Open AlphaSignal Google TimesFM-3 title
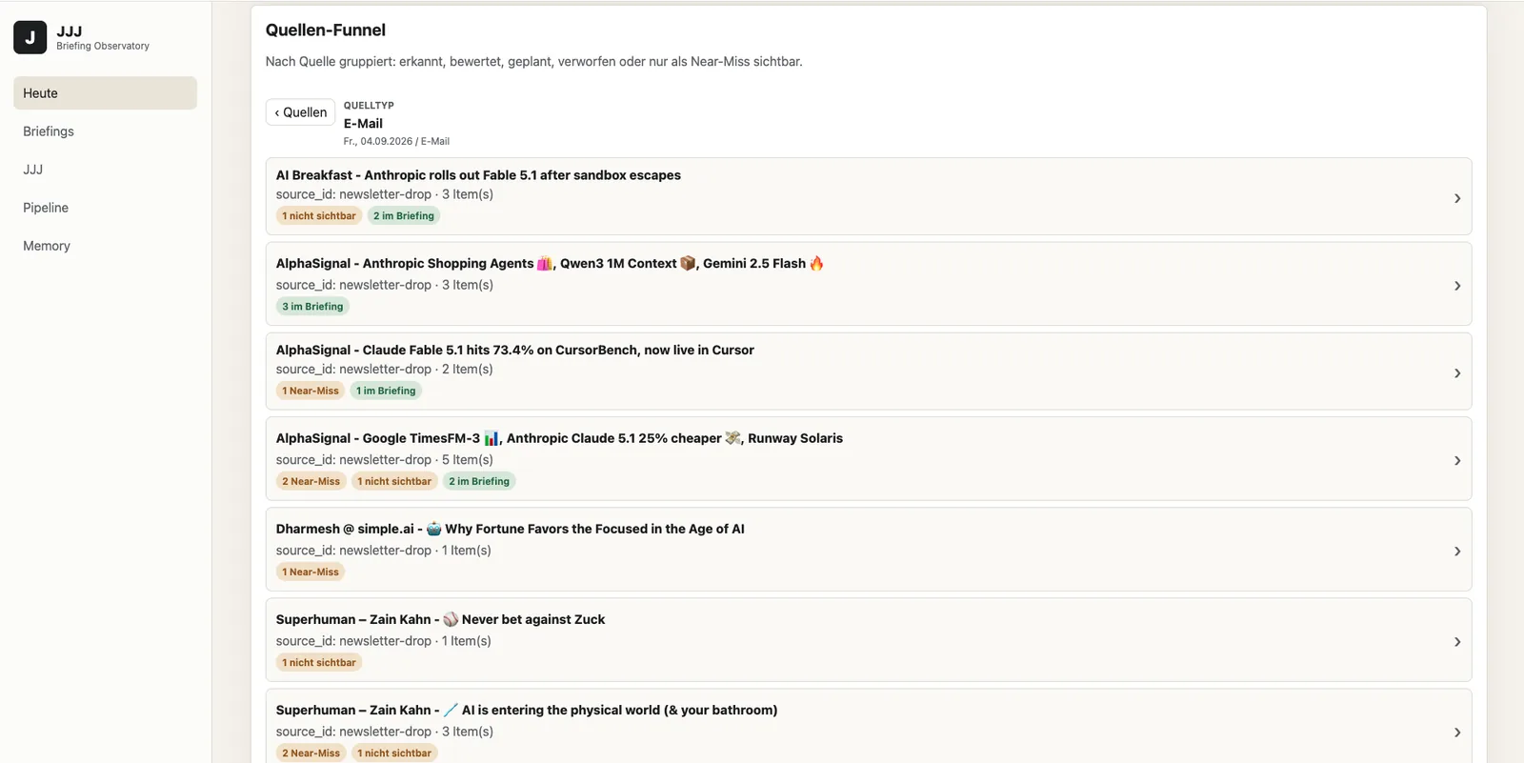Viewport: 1524px width, 763px height. [x=559, y=439]
